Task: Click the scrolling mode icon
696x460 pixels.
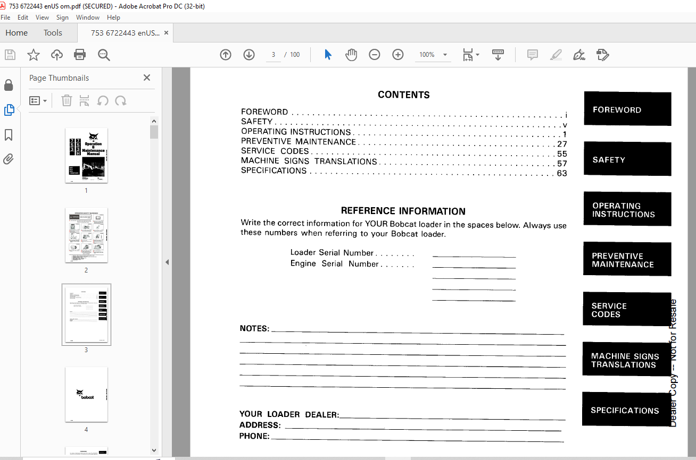Action: point(498,55)
